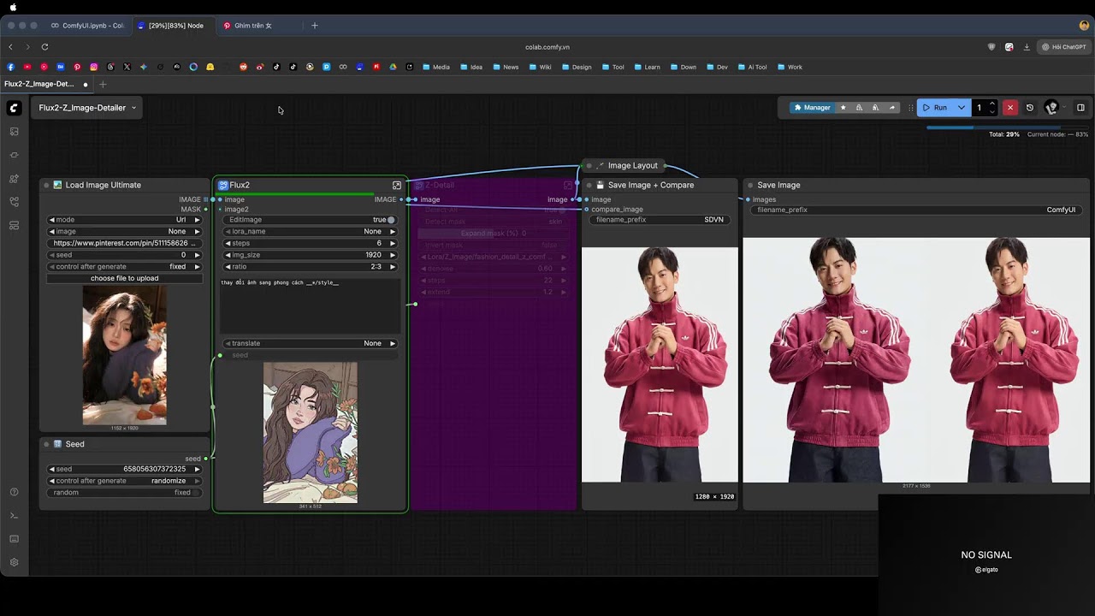Increase img_size 1920 with right arrow
This screenshot has height=616, width=1095.
(x=393, y=255)
